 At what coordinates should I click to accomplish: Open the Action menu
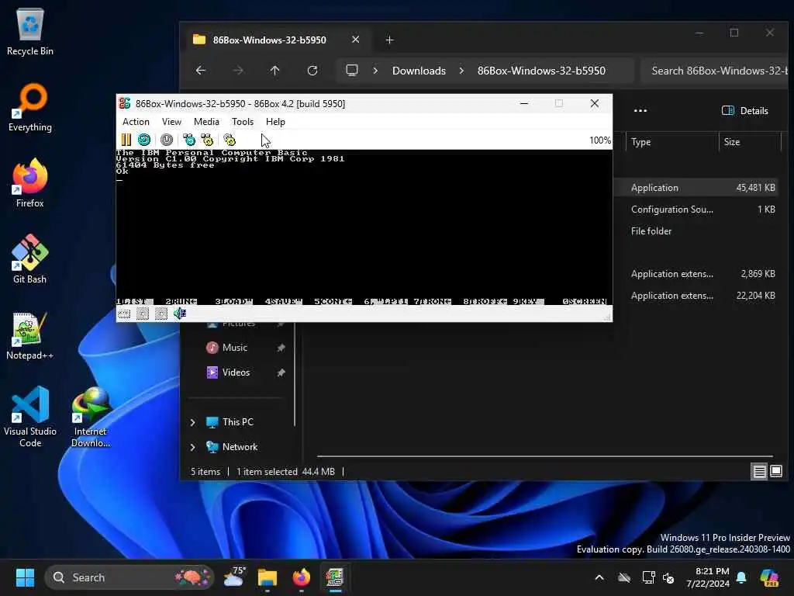click(136, 122)
